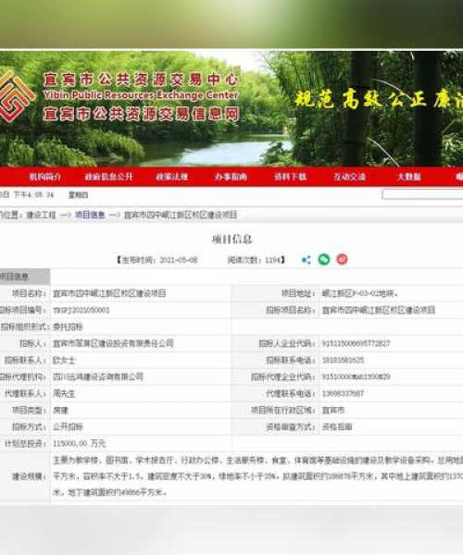Viewport: 463px width, 555px height.
Task: Open the 互动交流 menu item
Action: [x=349, y=177]
